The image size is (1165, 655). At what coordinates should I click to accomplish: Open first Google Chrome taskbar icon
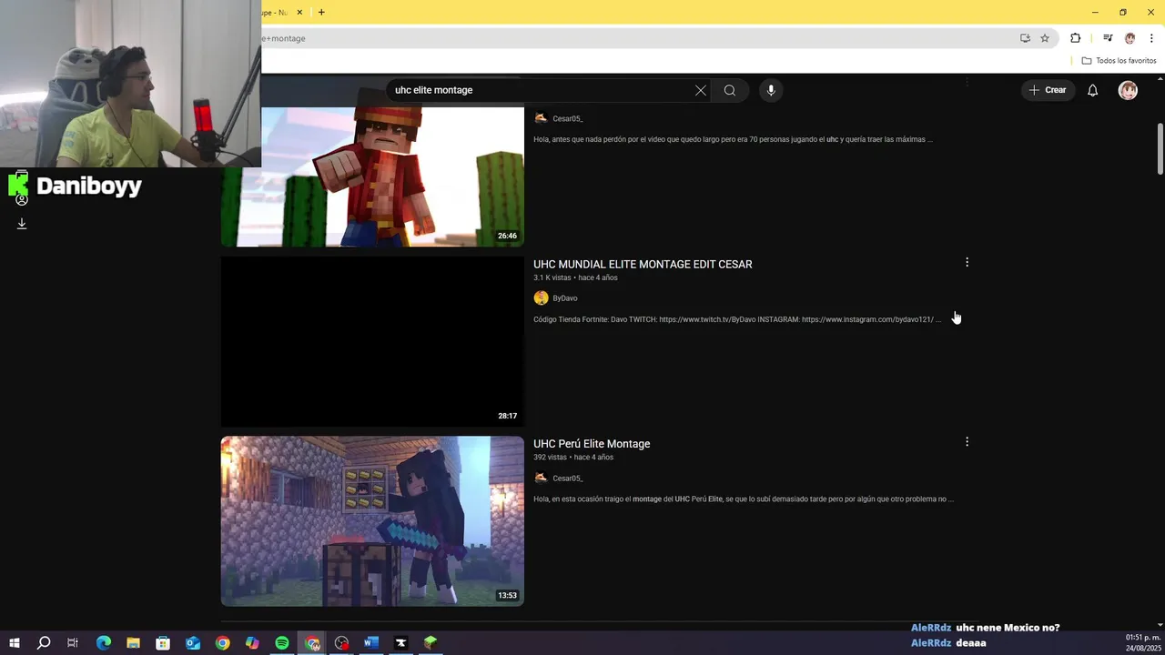click(223, 643)
